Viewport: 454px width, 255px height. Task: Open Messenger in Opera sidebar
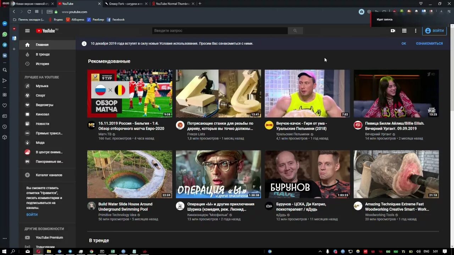[5, 24]
